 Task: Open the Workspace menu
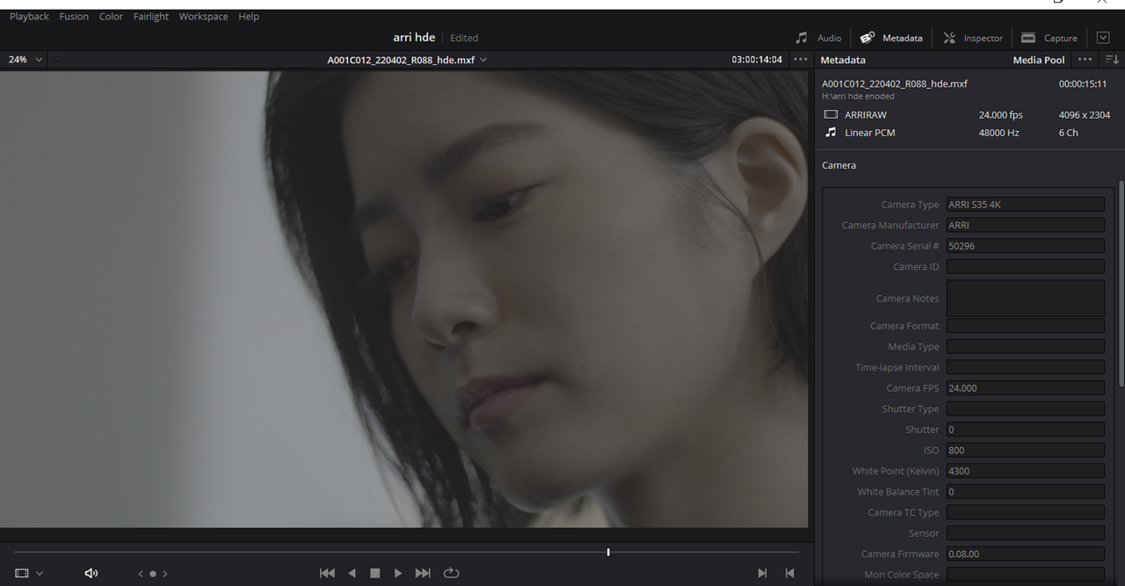(203, 17)
